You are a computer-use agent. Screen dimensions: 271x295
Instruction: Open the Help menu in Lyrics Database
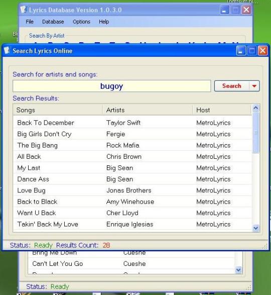[104, 22]
